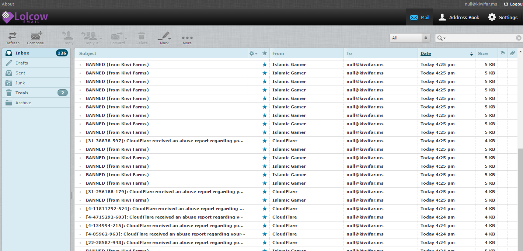
Task: Click in the search input field
Action: click(481, 38)
